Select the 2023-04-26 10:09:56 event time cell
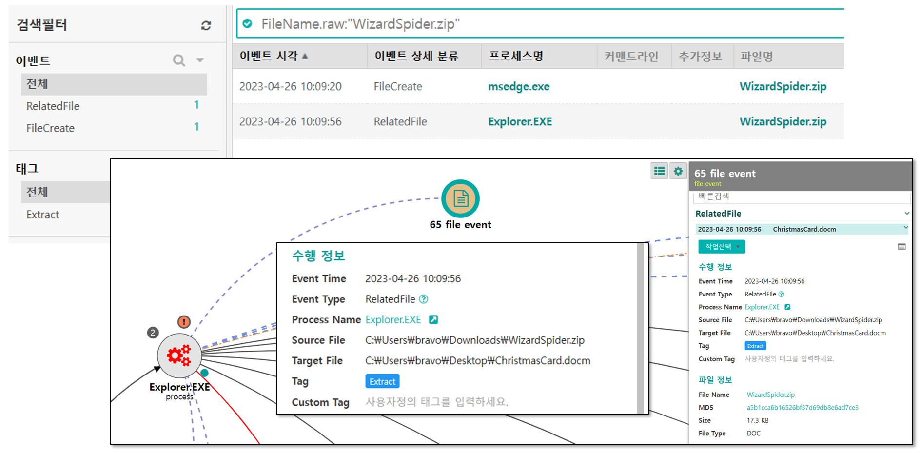Screen dimensions: 920x454 point(291,121)
